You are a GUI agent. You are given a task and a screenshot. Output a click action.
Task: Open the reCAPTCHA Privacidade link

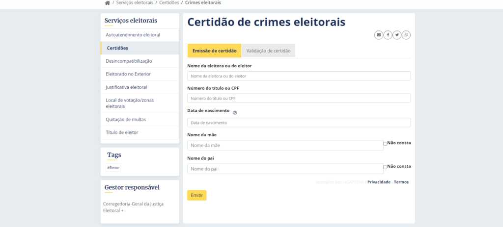point(379,182)
